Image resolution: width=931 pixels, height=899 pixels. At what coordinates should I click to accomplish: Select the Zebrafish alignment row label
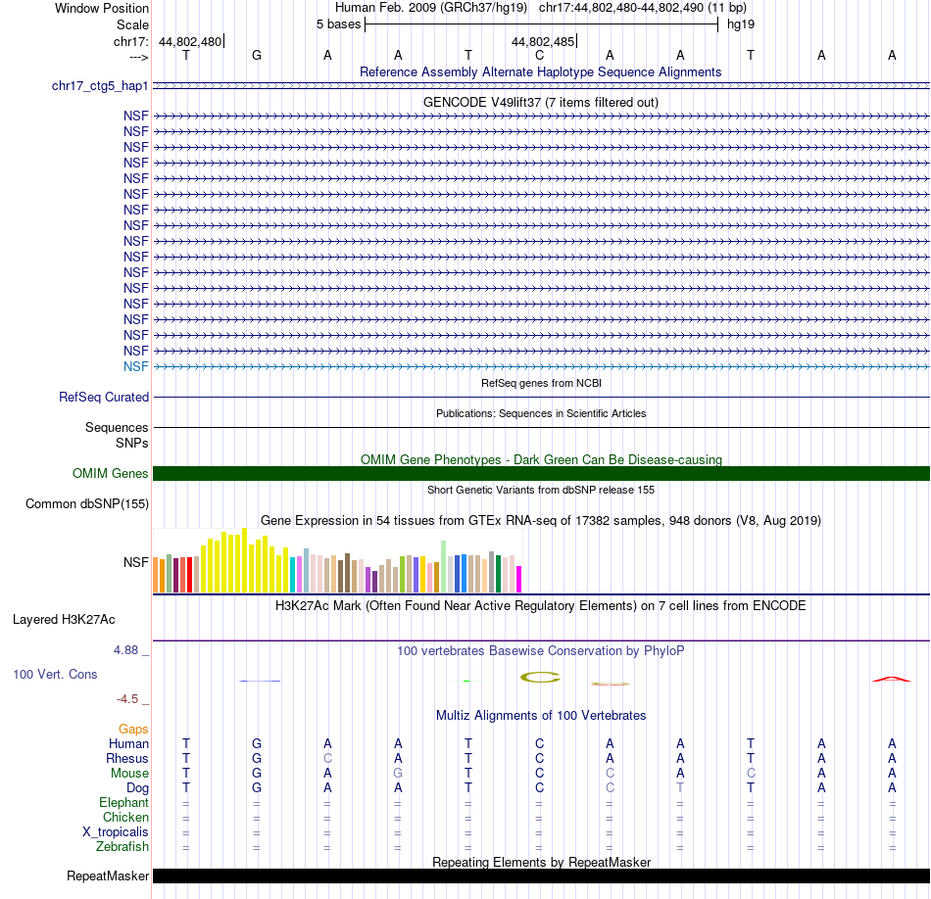pos(122,847)
